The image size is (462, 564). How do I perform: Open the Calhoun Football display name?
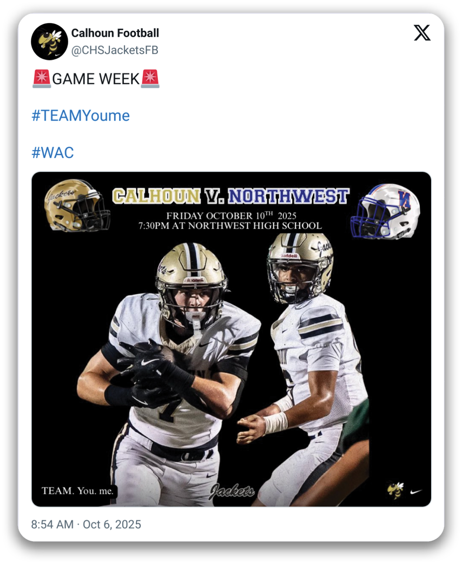(x=115, y=33)
